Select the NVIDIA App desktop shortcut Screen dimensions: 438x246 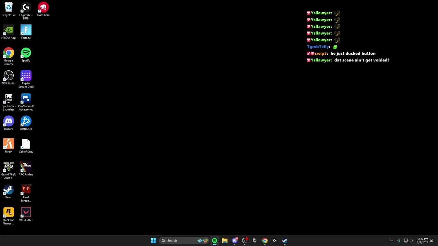pyautogui.click(x=9, y=32)
